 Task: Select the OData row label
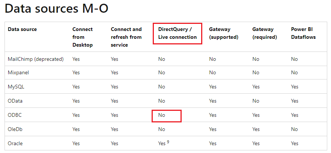point(15,101)
